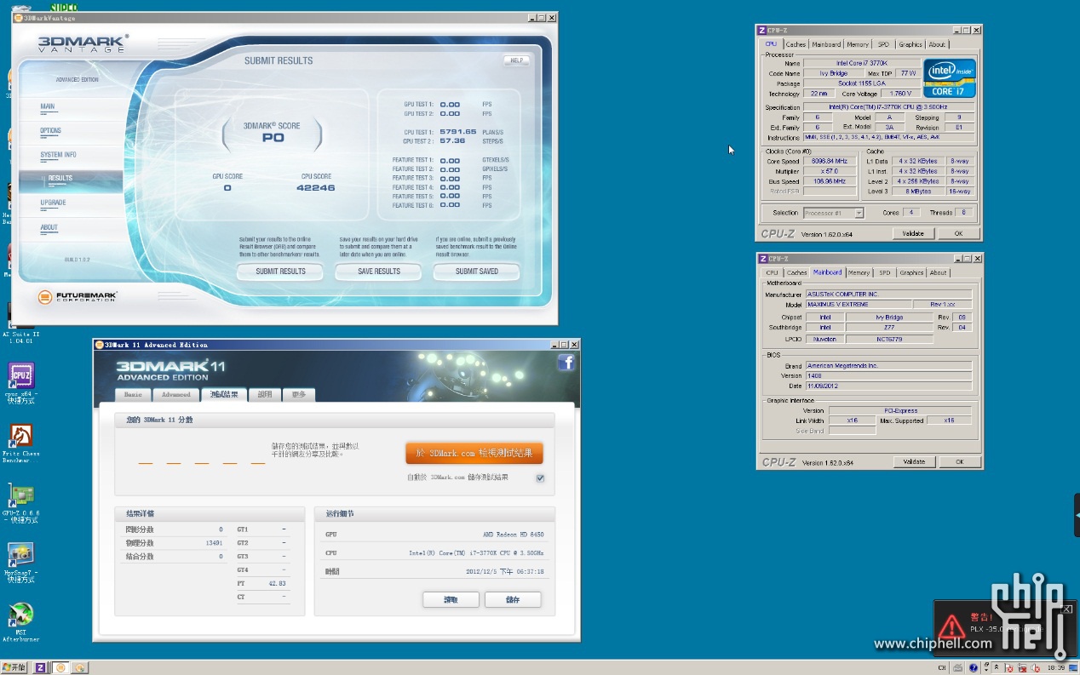Launch the HyperSnap 7 desktop shortcut
The image size is (1080, 675).
pyautogui.click(x=20, y=562)
